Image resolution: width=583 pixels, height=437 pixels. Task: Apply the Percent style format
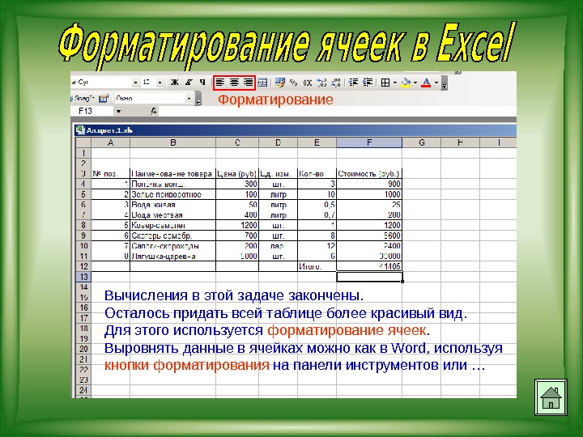coord(294,83)
